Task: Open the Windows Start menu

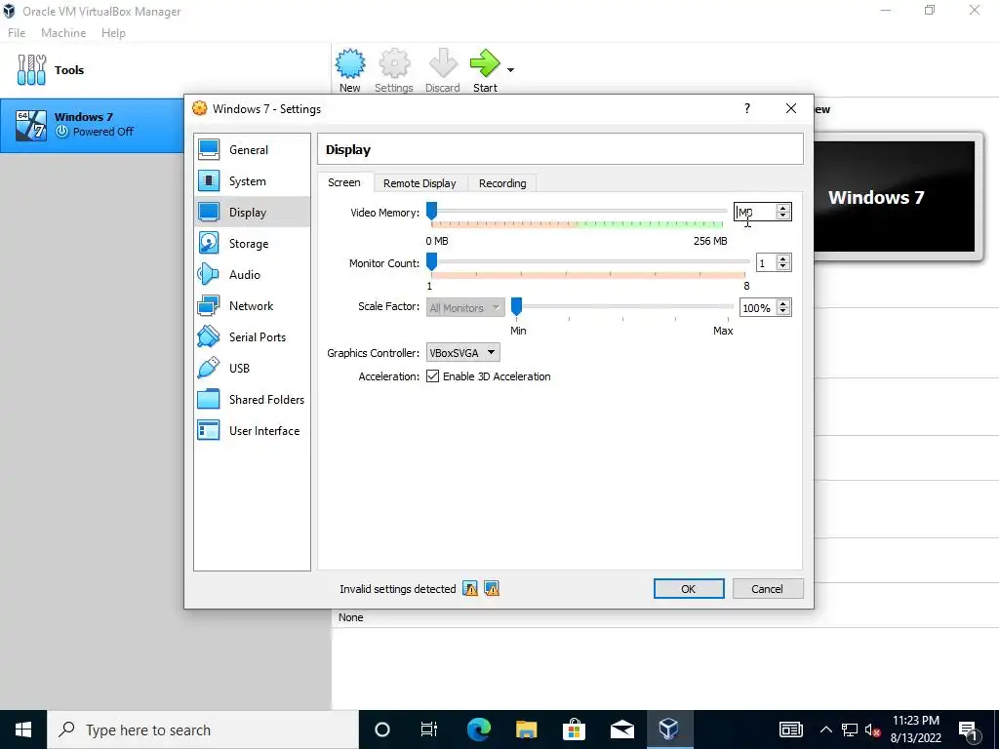Action: [x=23, y=729]
